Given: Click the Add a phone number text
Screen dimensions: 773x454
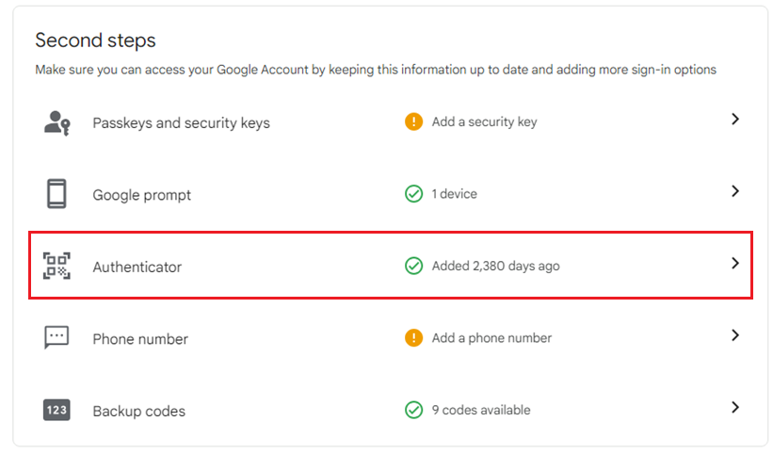Looking at the screenshot, I should coord(491,337).
